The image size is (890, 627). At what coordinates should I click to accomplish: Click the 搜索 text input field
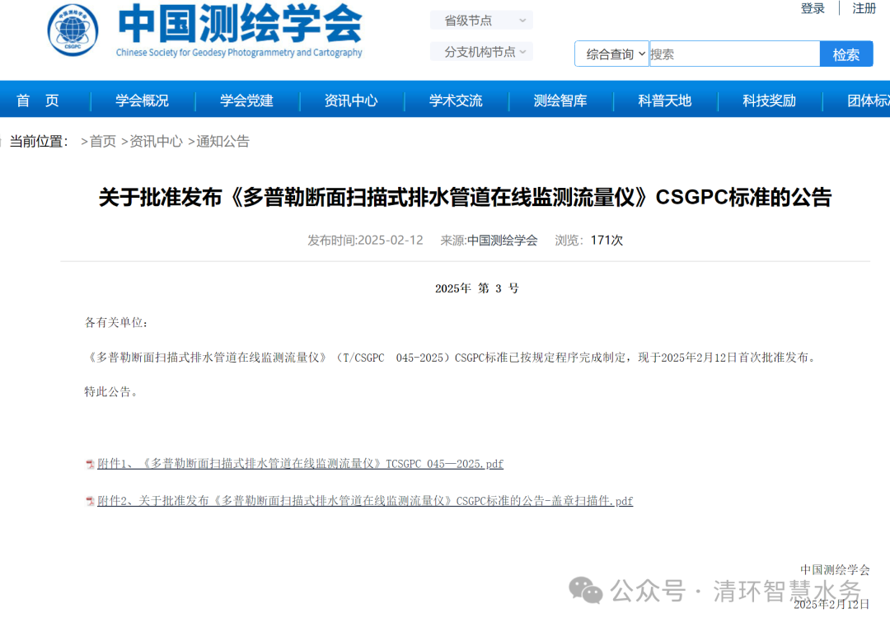733,54
